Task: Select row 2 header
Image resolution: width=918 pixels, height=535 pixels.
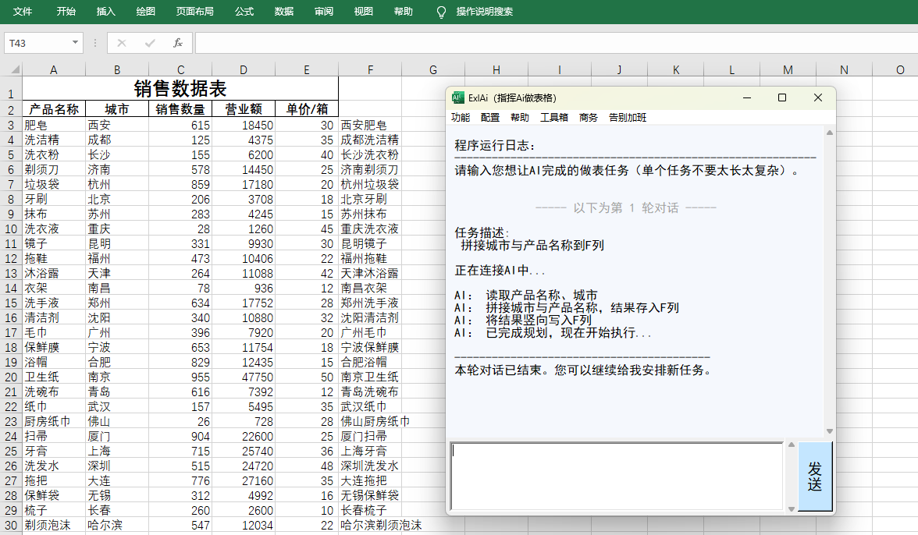Action: pyautogui.click(x=11, y=109)
